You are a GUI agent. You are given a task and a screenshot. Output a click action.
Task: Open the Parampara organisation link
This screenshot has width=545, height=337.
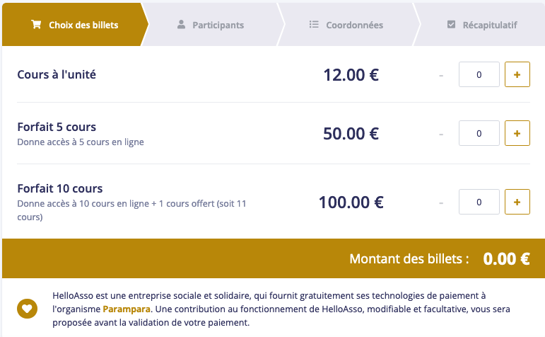click(x=126, y=309)
